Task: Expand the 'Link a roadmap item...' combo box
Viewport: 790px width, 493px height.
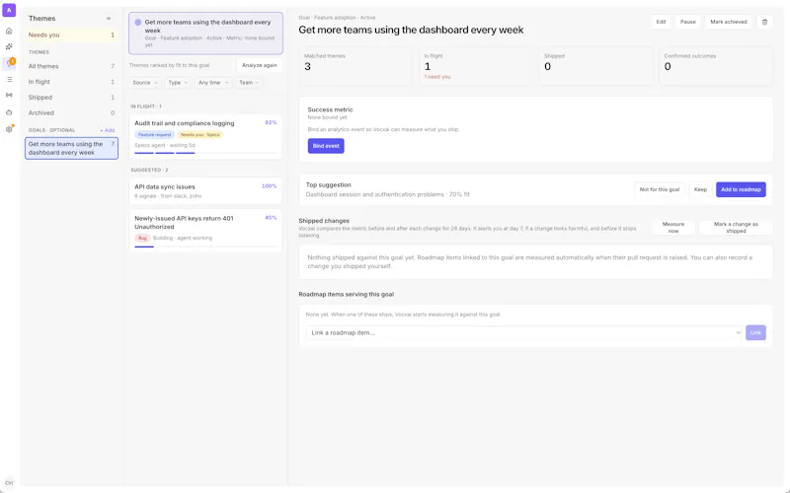Action: (x=524, y=332)
